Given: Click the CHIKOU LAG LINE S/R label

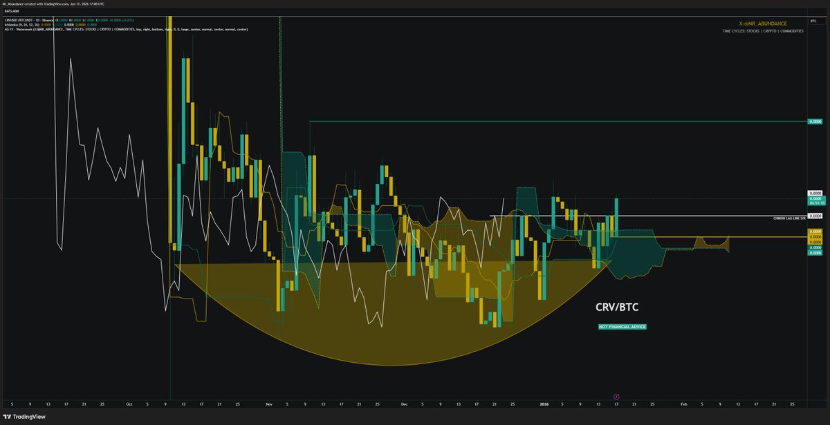Looking at the screenshot, I should click(x=788, y=218).
